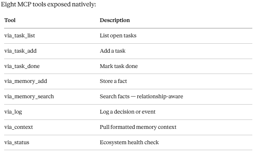Click the via_task_list tool name
The image size is (271, 155).
tap(19, 35)
